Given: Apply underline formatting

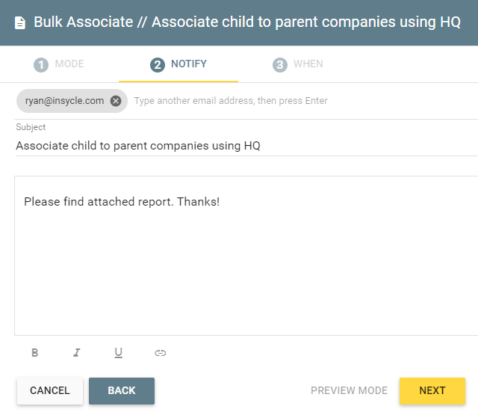Looking at the screenshot, I should click(118, 353).
